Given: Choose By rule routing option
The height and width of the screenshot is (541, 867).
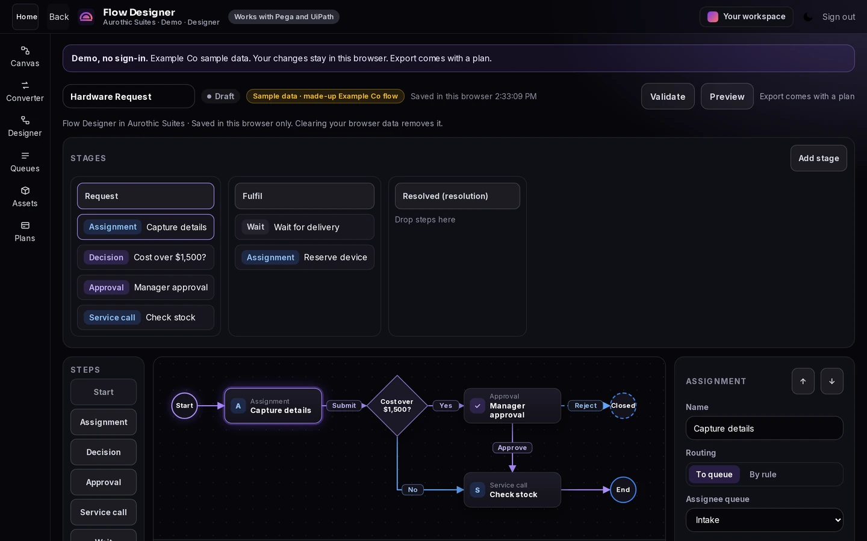Looking at the screenshot, I should pyautogui.click(x=763, y=474).
